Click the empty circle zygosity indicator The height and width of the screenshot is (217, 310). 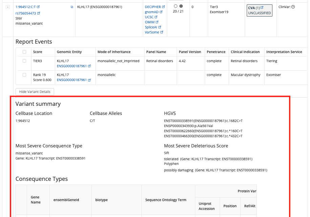point(175,6)
